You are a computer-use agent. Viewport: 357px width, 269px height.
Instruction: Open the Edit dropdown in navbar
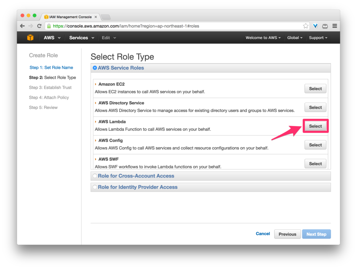[x=109, y=38]
